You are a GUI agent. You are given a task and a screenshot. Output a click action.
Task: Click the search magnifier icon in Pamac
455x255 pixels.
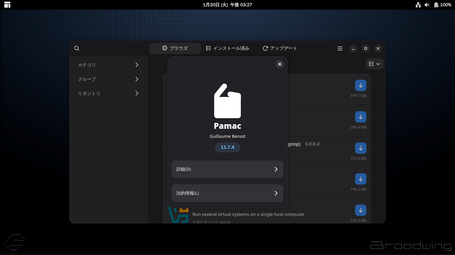click(x=77, y=48)
